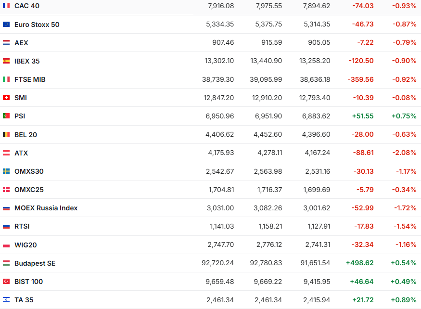Click the France flag icon beside CAC 40
421x309 pixels.
click(6, 6)
